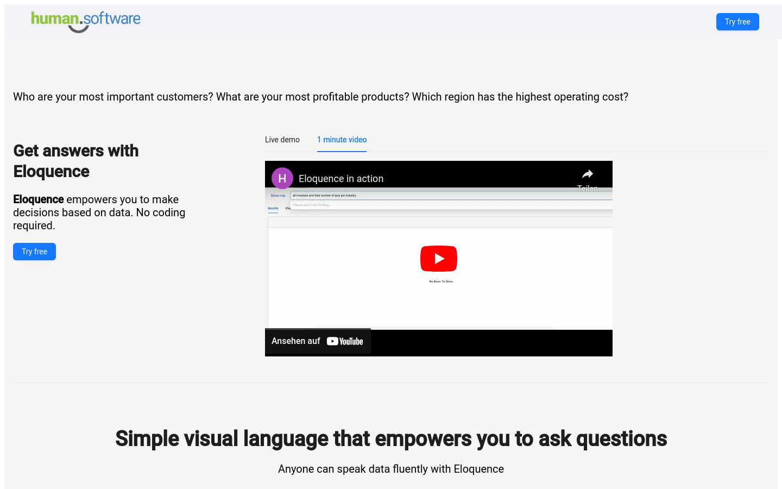Click the Teilen share label
Viewport: 782px width, 489px height.
click(588, 189)
